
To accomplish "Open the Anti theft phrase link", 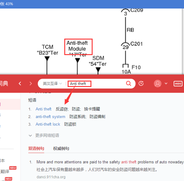I will point(44,109).
